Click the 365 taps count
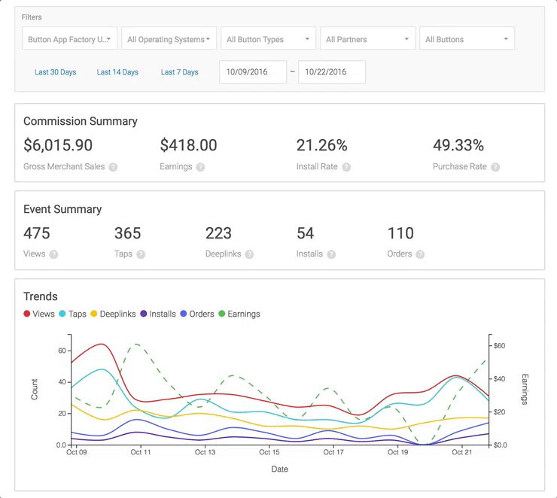Image resolution: width=557 pixels, height=498 pixels. (127, 233)
